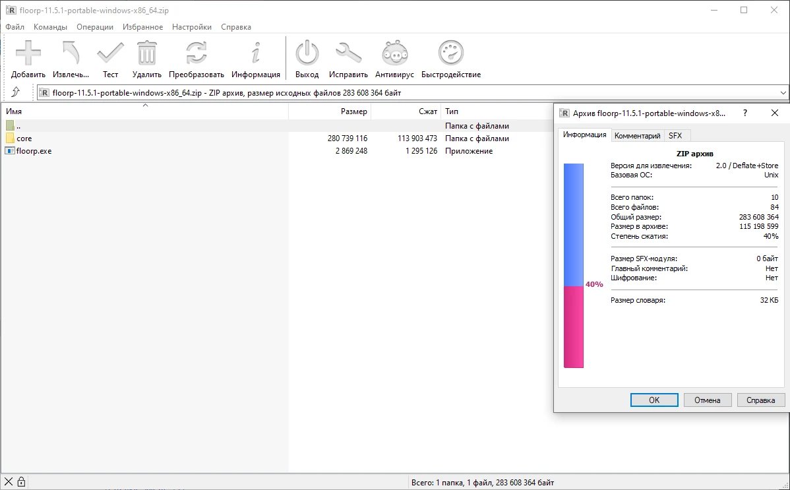Viewport: 790px width, 490px height.
Task: Click the up one level arrow
Action: pyautogui.click(x=16, y=92)
